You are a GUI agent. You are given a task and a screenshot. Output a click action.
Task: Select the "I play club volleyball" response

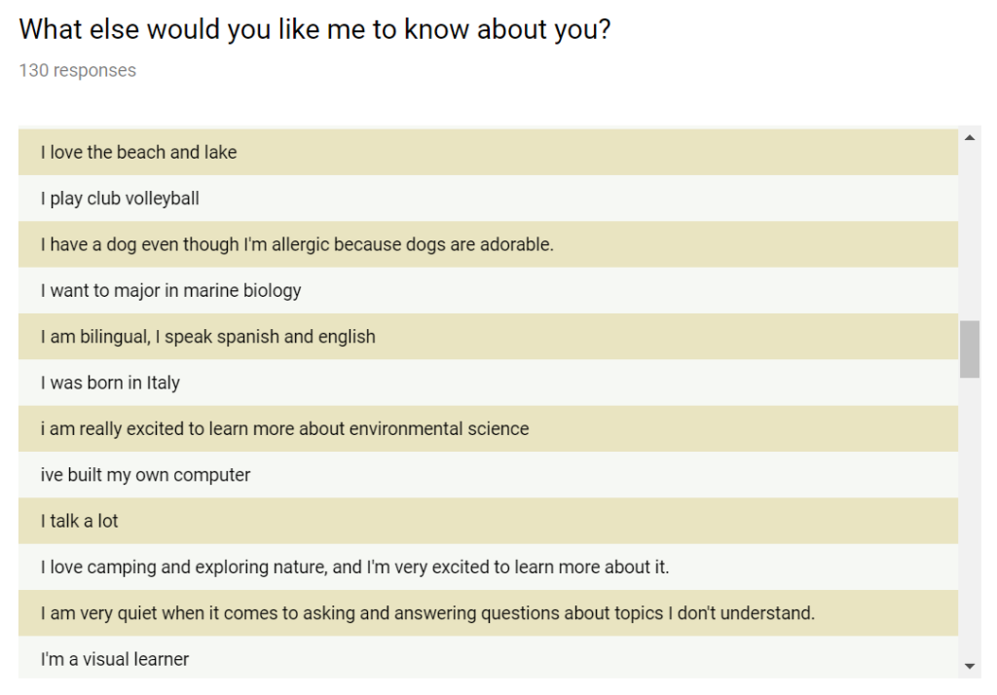coord(120,199)
